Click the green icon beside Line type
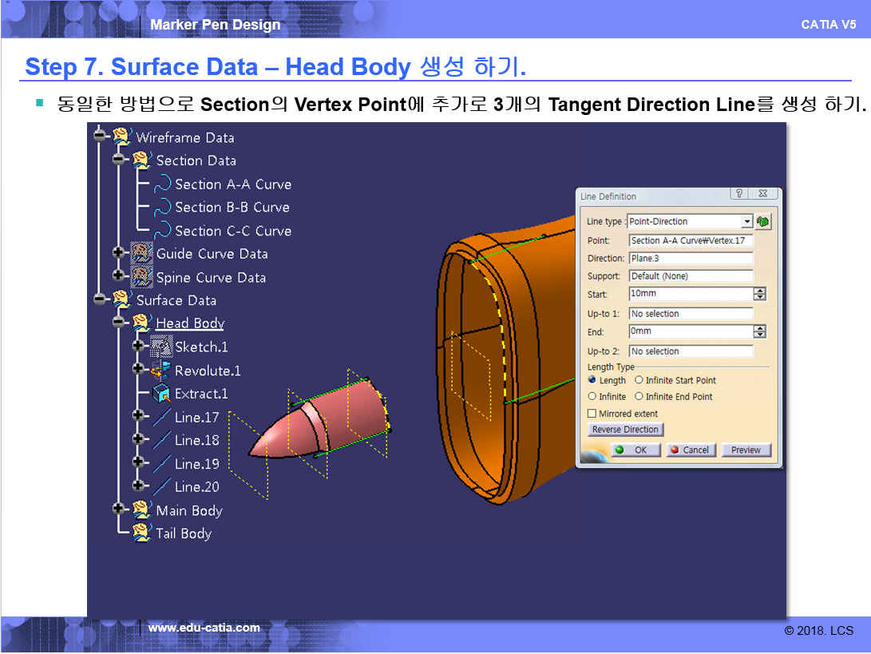This screenshot has height=654, width=871. pos(762,221)
